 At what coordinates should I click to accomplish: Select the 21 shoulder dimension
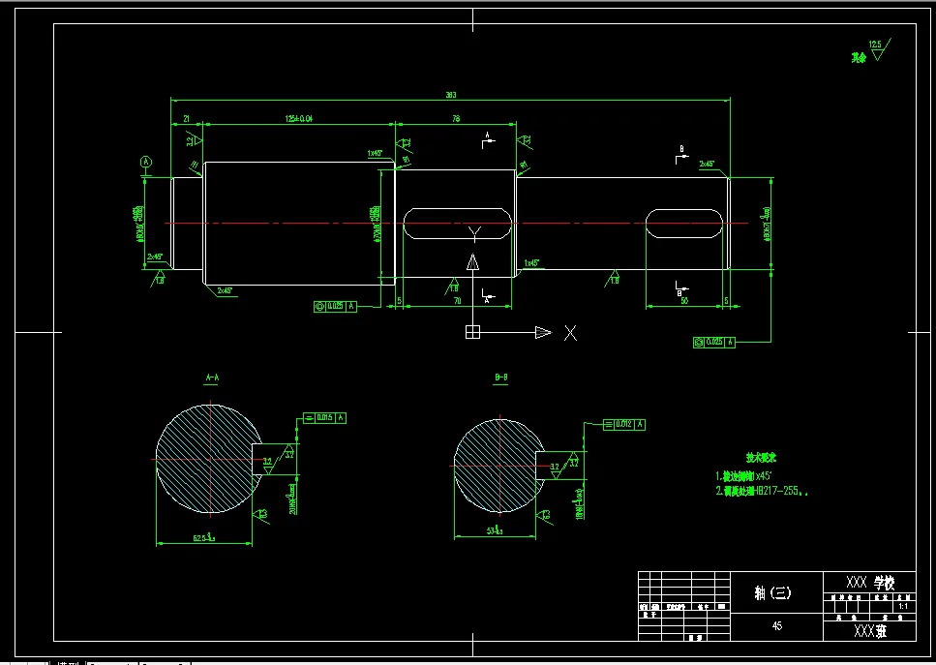[187, 119]
